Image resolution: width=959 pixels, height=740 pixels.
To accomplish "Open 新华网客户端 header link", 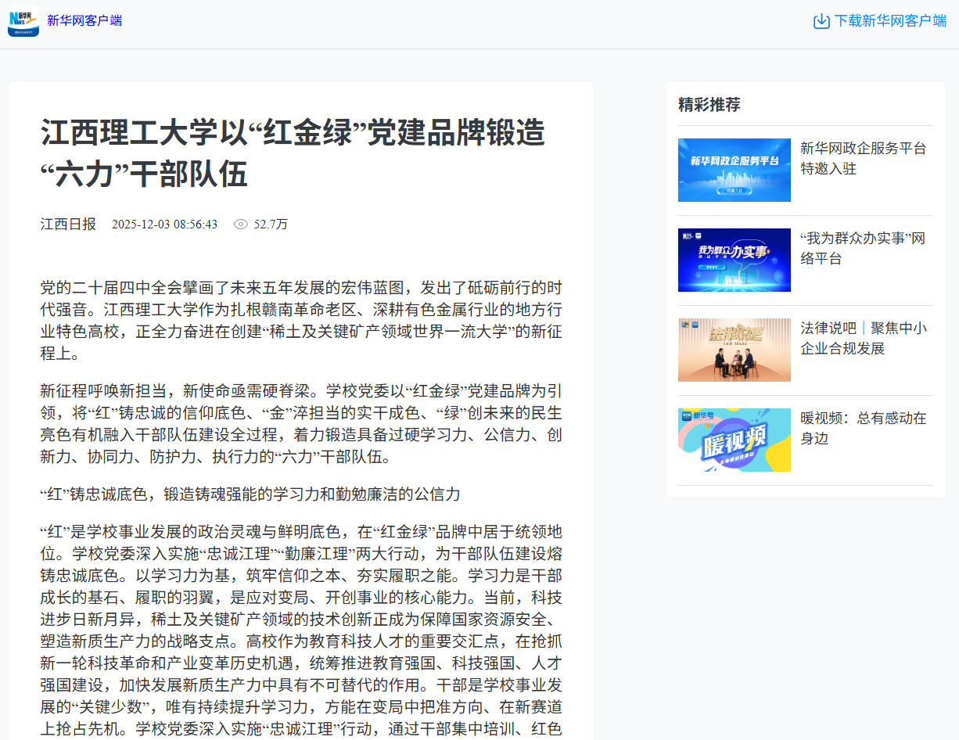I will click(x=84, y=21).
